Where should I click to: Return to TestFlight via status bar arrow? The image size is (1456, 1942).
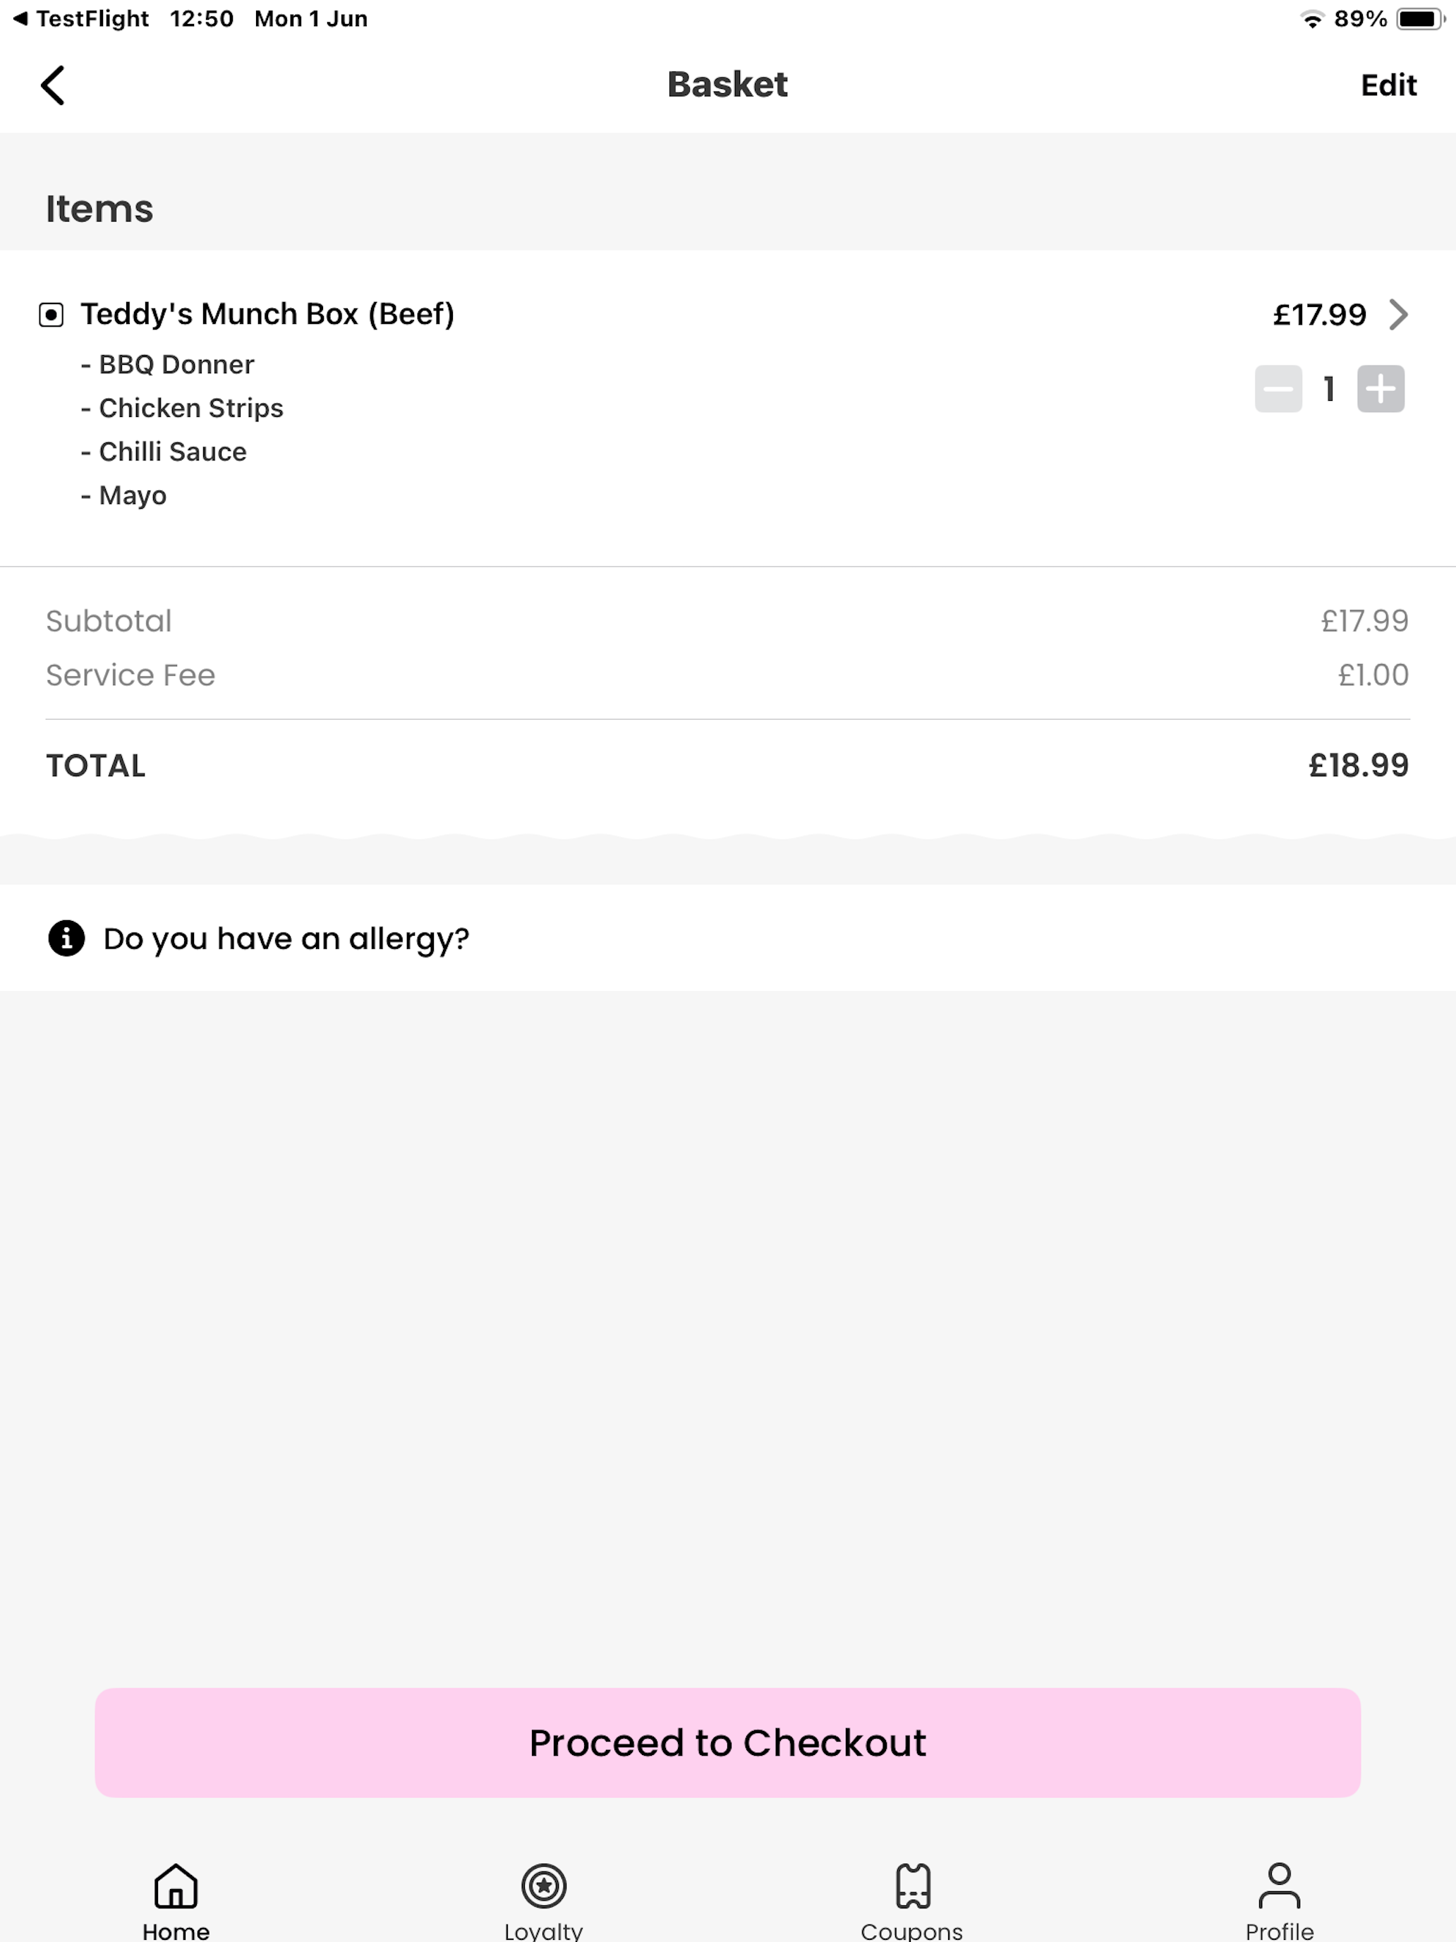click(20, 18)
